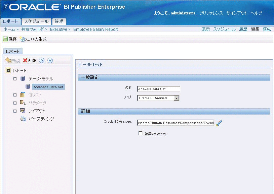The width and height of the screenshot is (274, 194).
Task: Click the Name field Answers Data Set
Action: click(159, 89)
